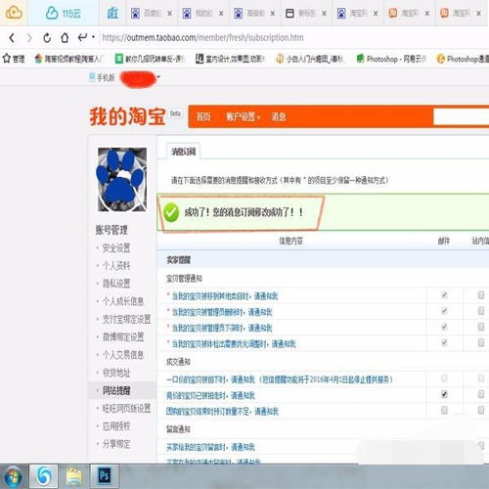The image size is (489, 489).
Task: Open the 室内设计,效果图 bookmark
Action: (x=230, y=59)
